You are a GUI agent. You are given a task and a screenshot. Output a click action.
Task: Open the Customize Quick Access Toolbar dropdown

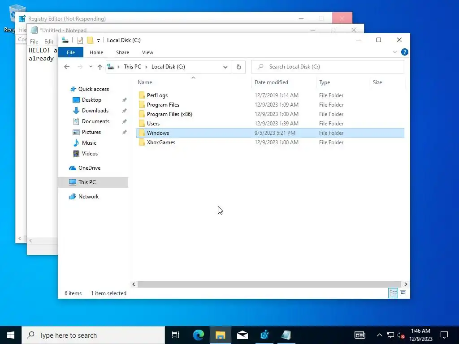coord(98,41)
